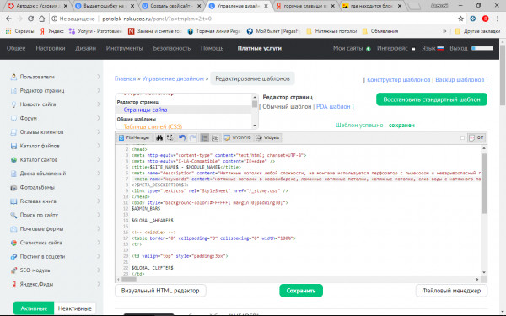The height and width of the screenshot is (316, 506).
Task: Click Восстановить стандартный шаблон button
Action: click(x=432, y=99)
